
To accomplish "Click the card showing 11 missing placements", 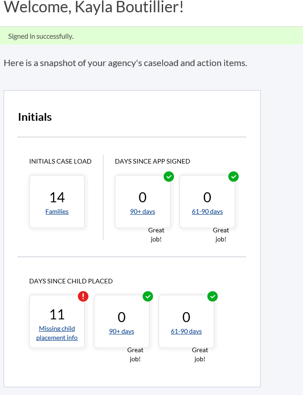I will pyautogui.click(x=56, y=321).
